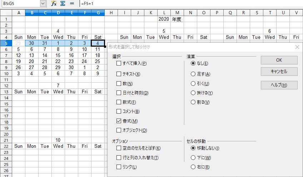303x177 pixels.
Task: Expand the Name Box dropdown arrow
Action: point(43,4)
